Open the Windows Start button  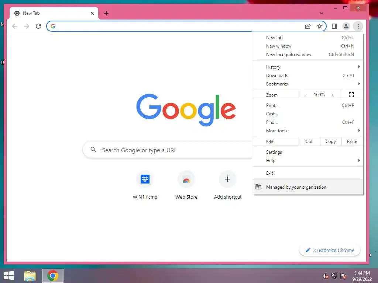click(x=9, y=276)
